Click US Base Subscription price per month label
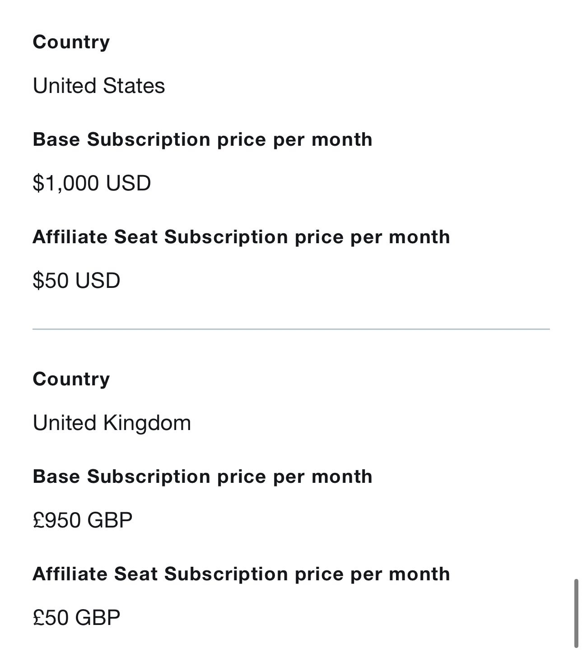The image size is (582, 657). click(203, 139)
